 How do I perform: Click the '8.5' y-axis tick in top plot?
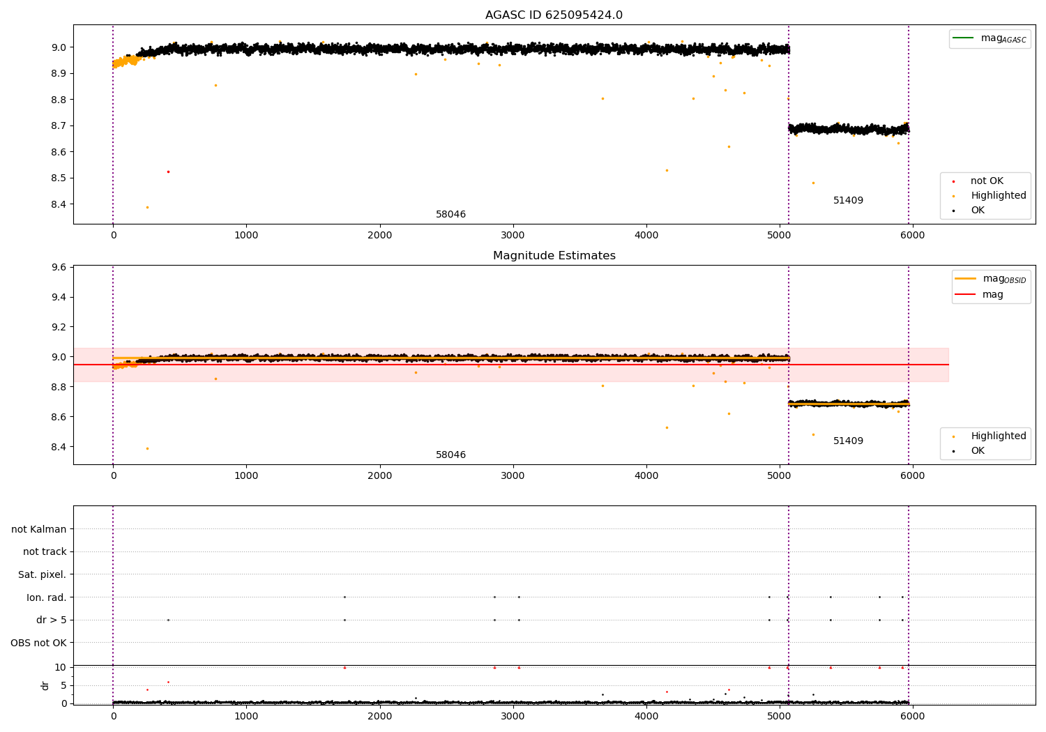tap(59, 178)
